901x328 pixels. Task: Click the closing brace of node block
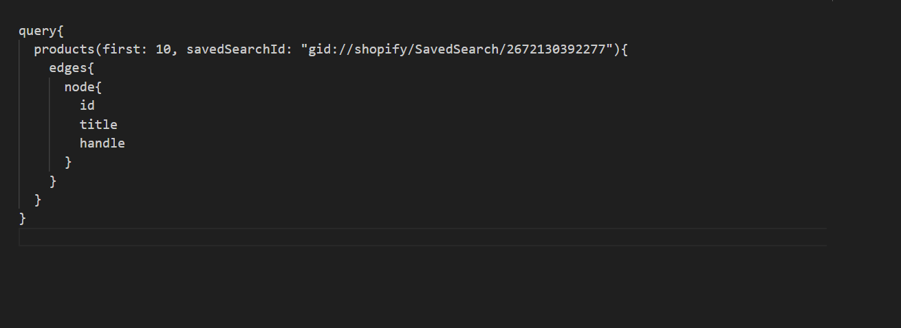click(x=68, y=162)
